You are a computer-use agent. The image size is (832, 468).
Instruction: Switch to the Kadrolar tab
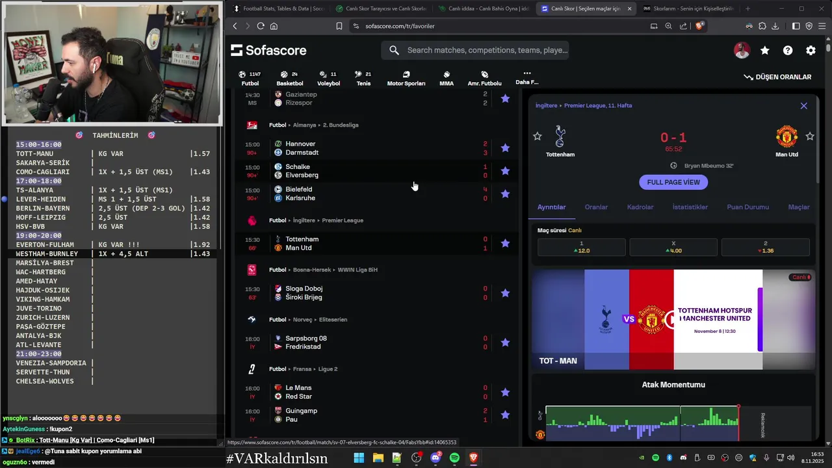[x=640, y=207]
